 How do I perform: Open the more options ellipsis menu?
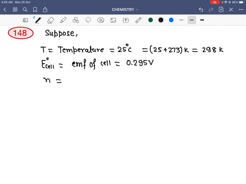[x=241, y=10]
